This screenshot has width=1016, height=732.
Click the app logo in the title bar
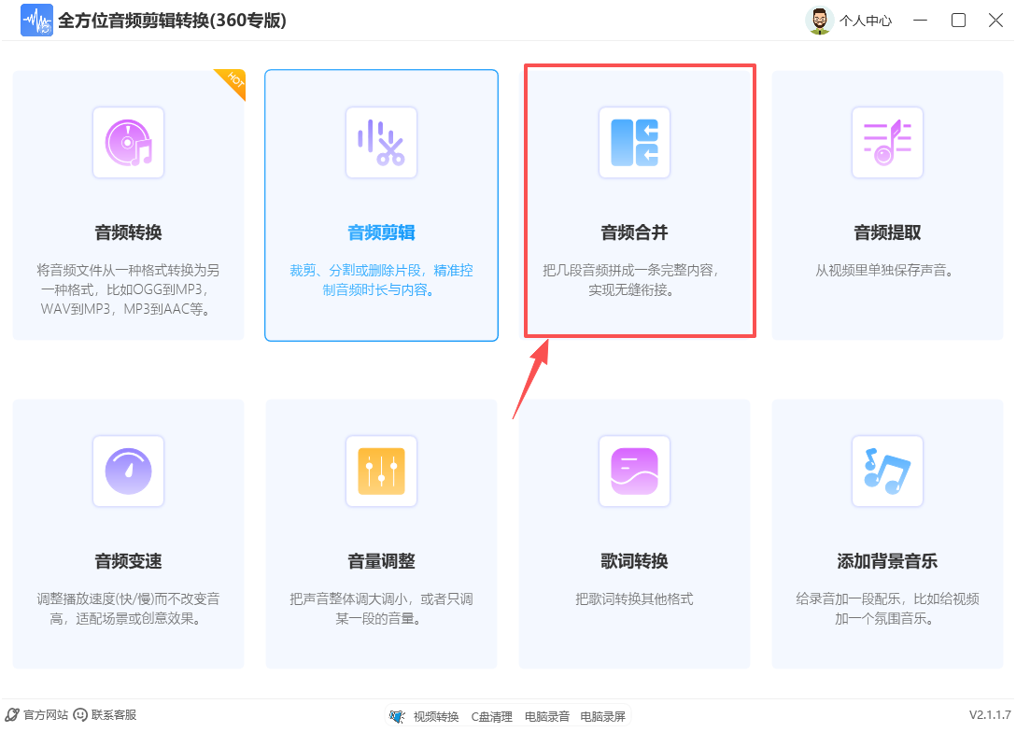36,20
